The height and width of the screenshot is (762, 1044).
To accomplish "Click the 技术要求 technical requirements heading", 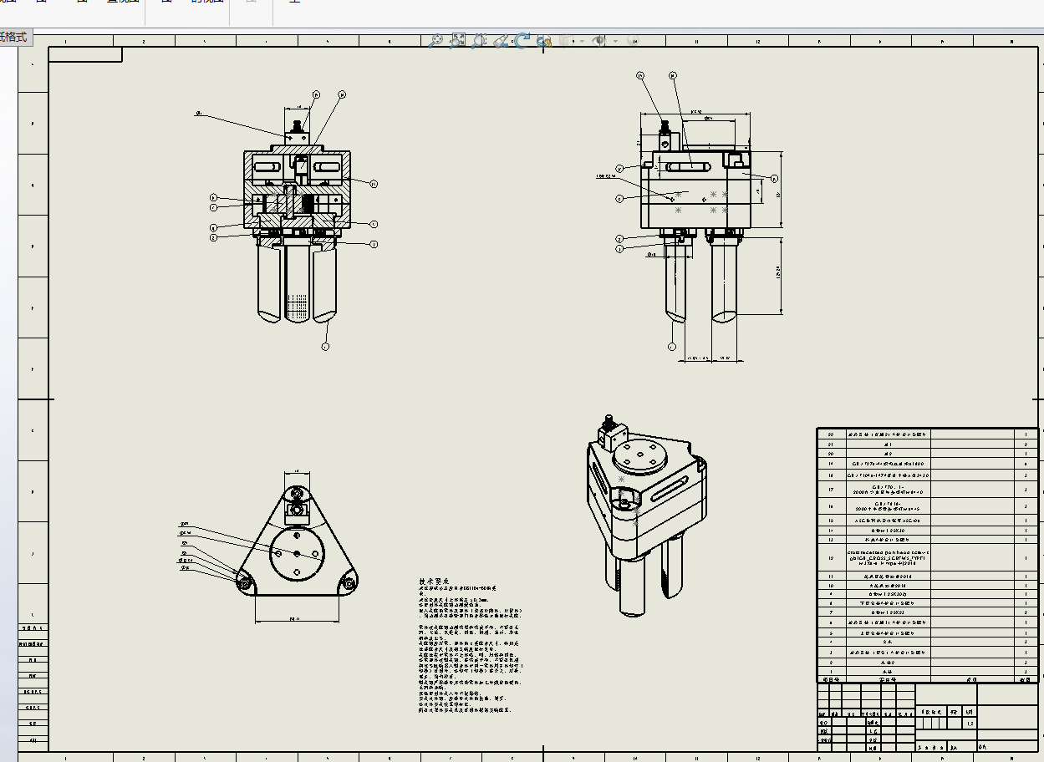I will (435, 582).
